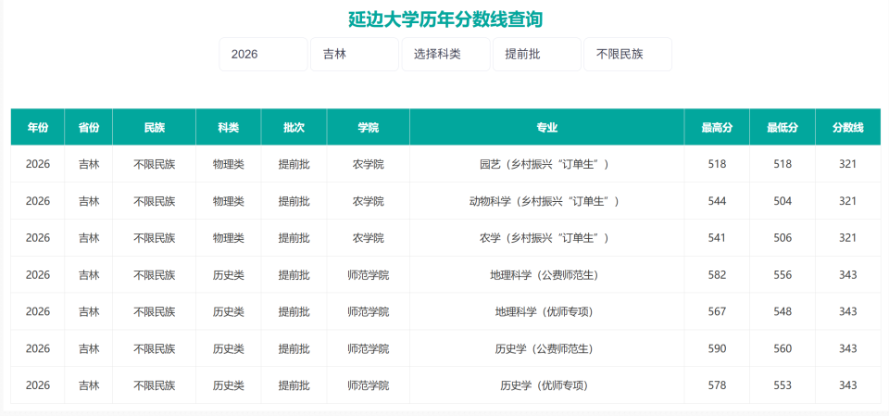This screenshot has width=889, height=416.
Task: Click highest score 541 in 农学 row
Action: click(717, 238)
